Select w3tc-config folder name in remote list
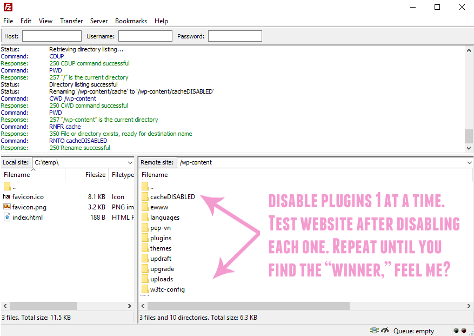 [168, 289]
